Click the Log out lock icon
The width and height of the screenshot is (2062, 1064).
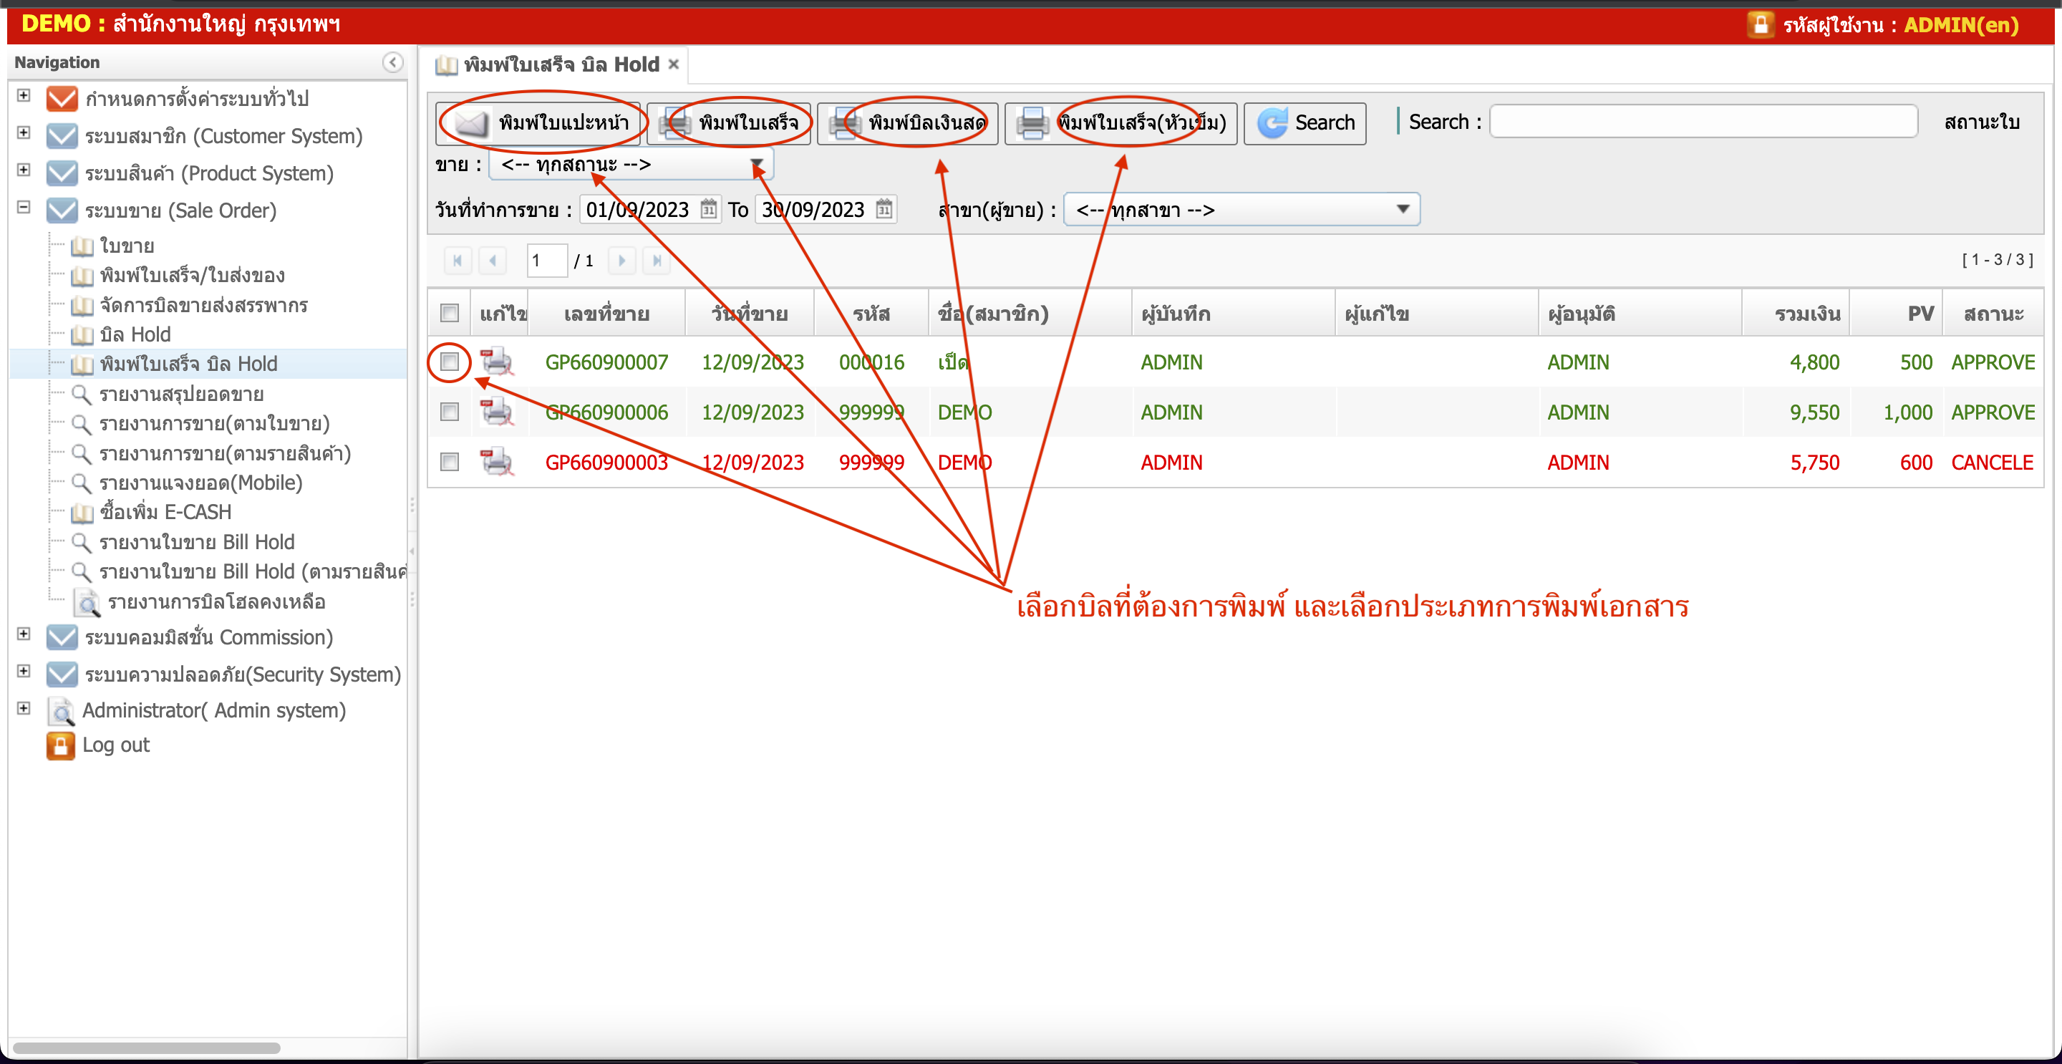click(x=61, y=745)
